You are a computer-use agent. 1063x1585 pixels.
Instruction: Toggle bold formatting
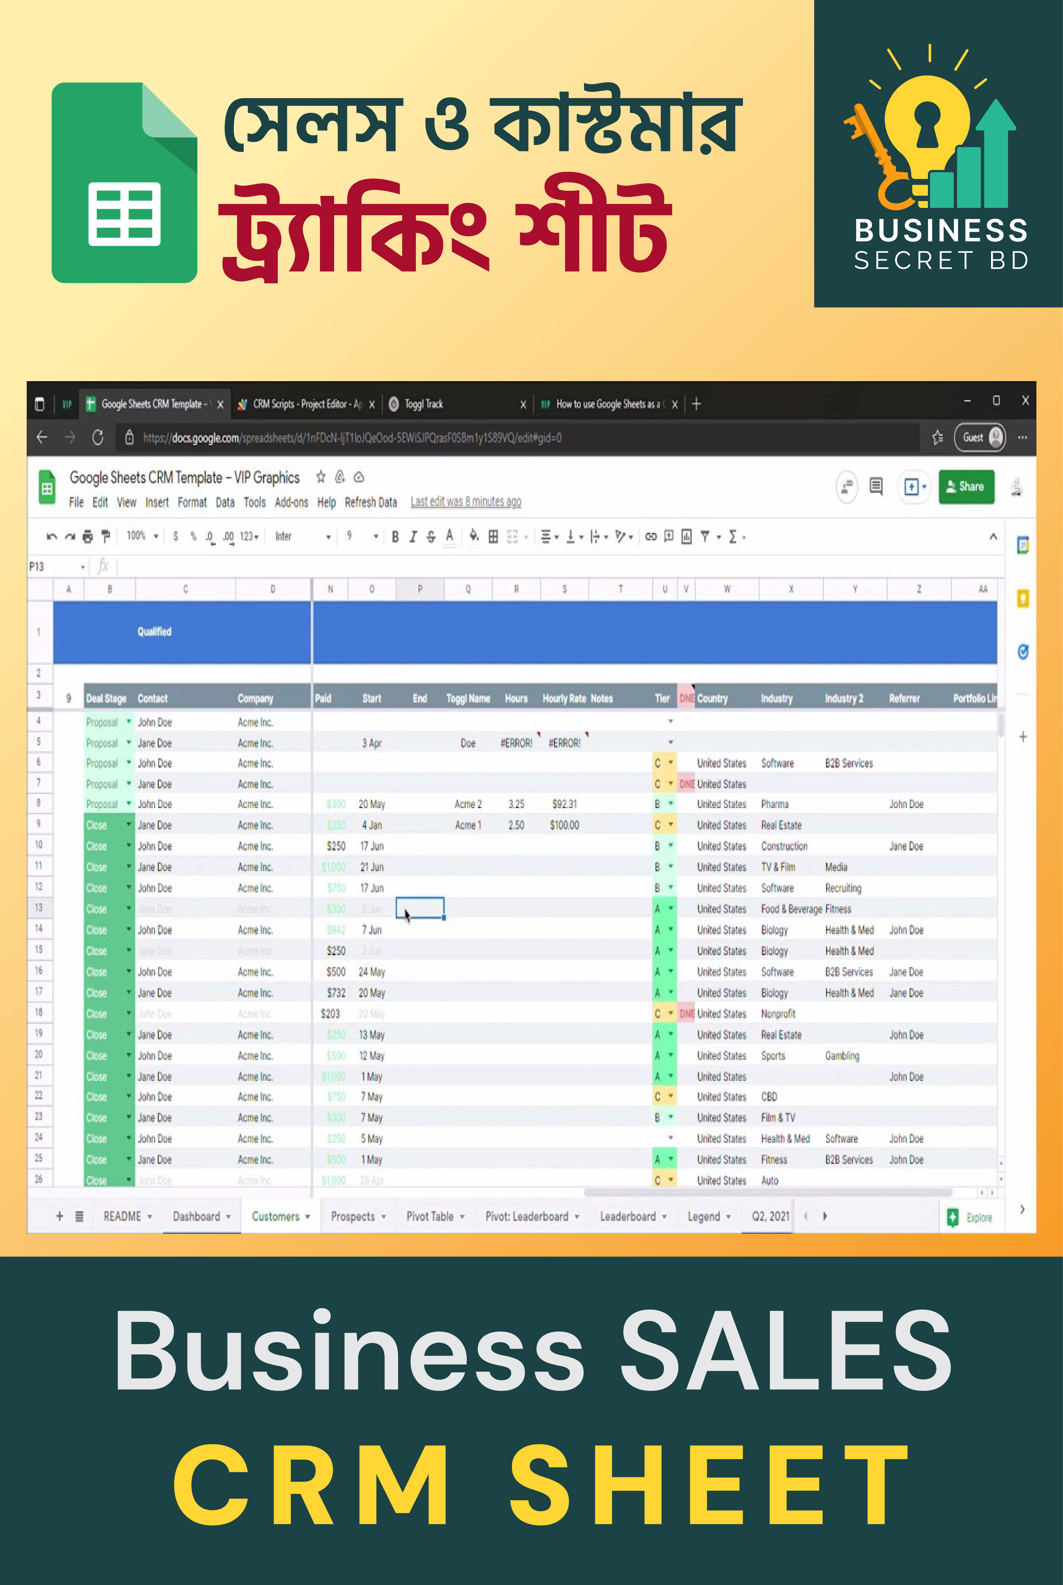(x=396, y=536)
